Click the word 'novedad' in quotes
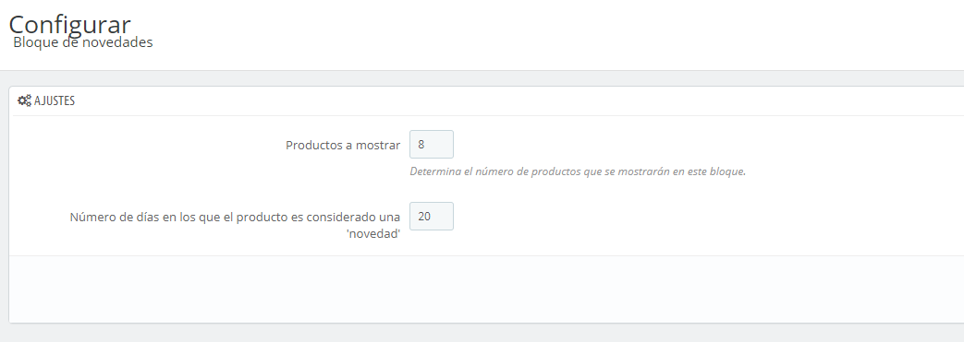 point(373,233)
